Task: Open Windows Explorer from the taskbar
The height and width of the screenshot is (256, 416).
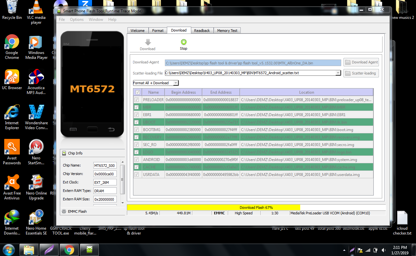Action: (x=29, y=250)
